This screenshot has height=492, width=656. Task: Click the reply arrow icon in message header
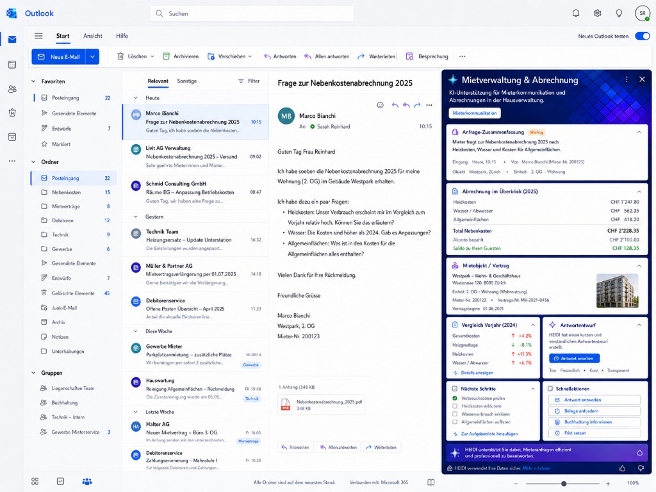[x=395, y=105]
